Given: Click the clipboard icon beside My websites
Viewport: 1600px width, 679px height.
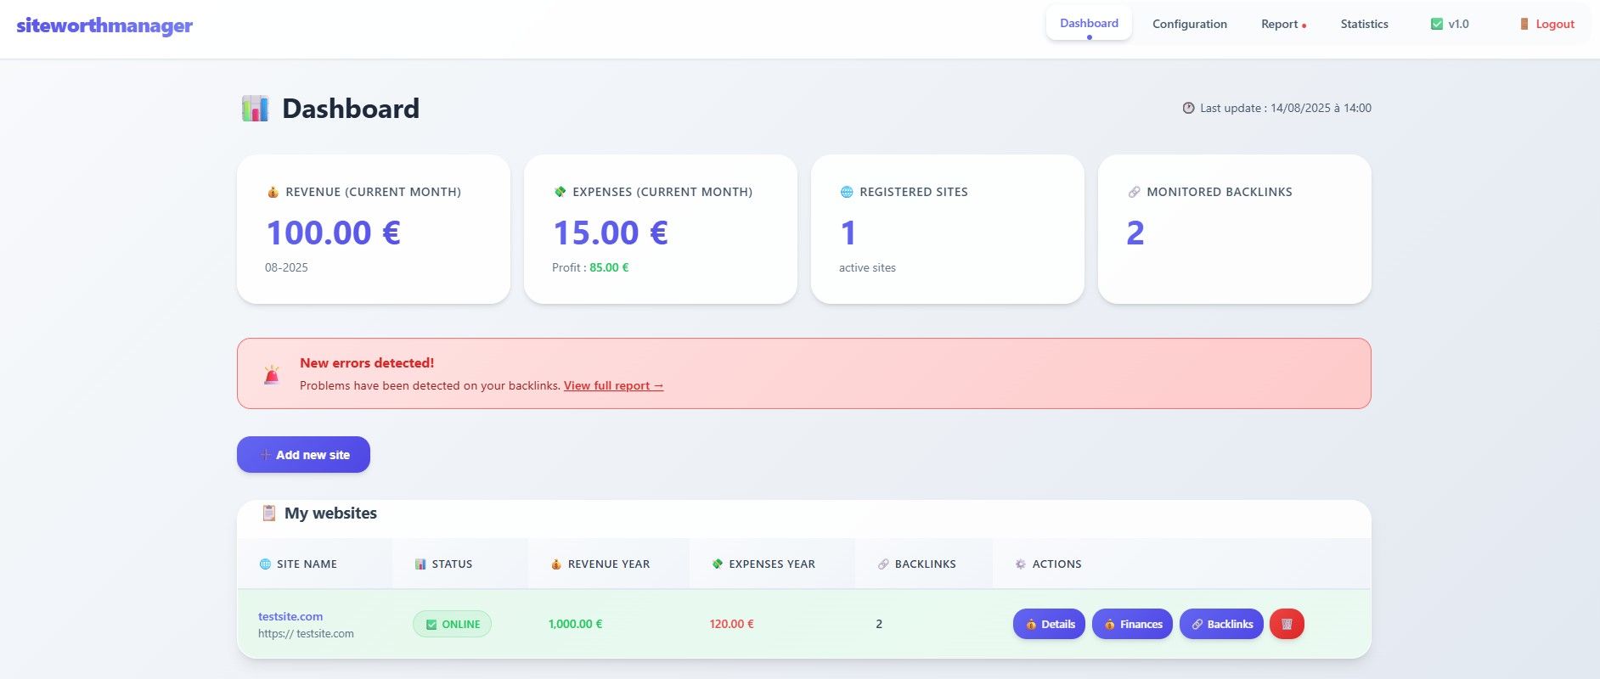Looking at the screenshot, I should [268, 513].
